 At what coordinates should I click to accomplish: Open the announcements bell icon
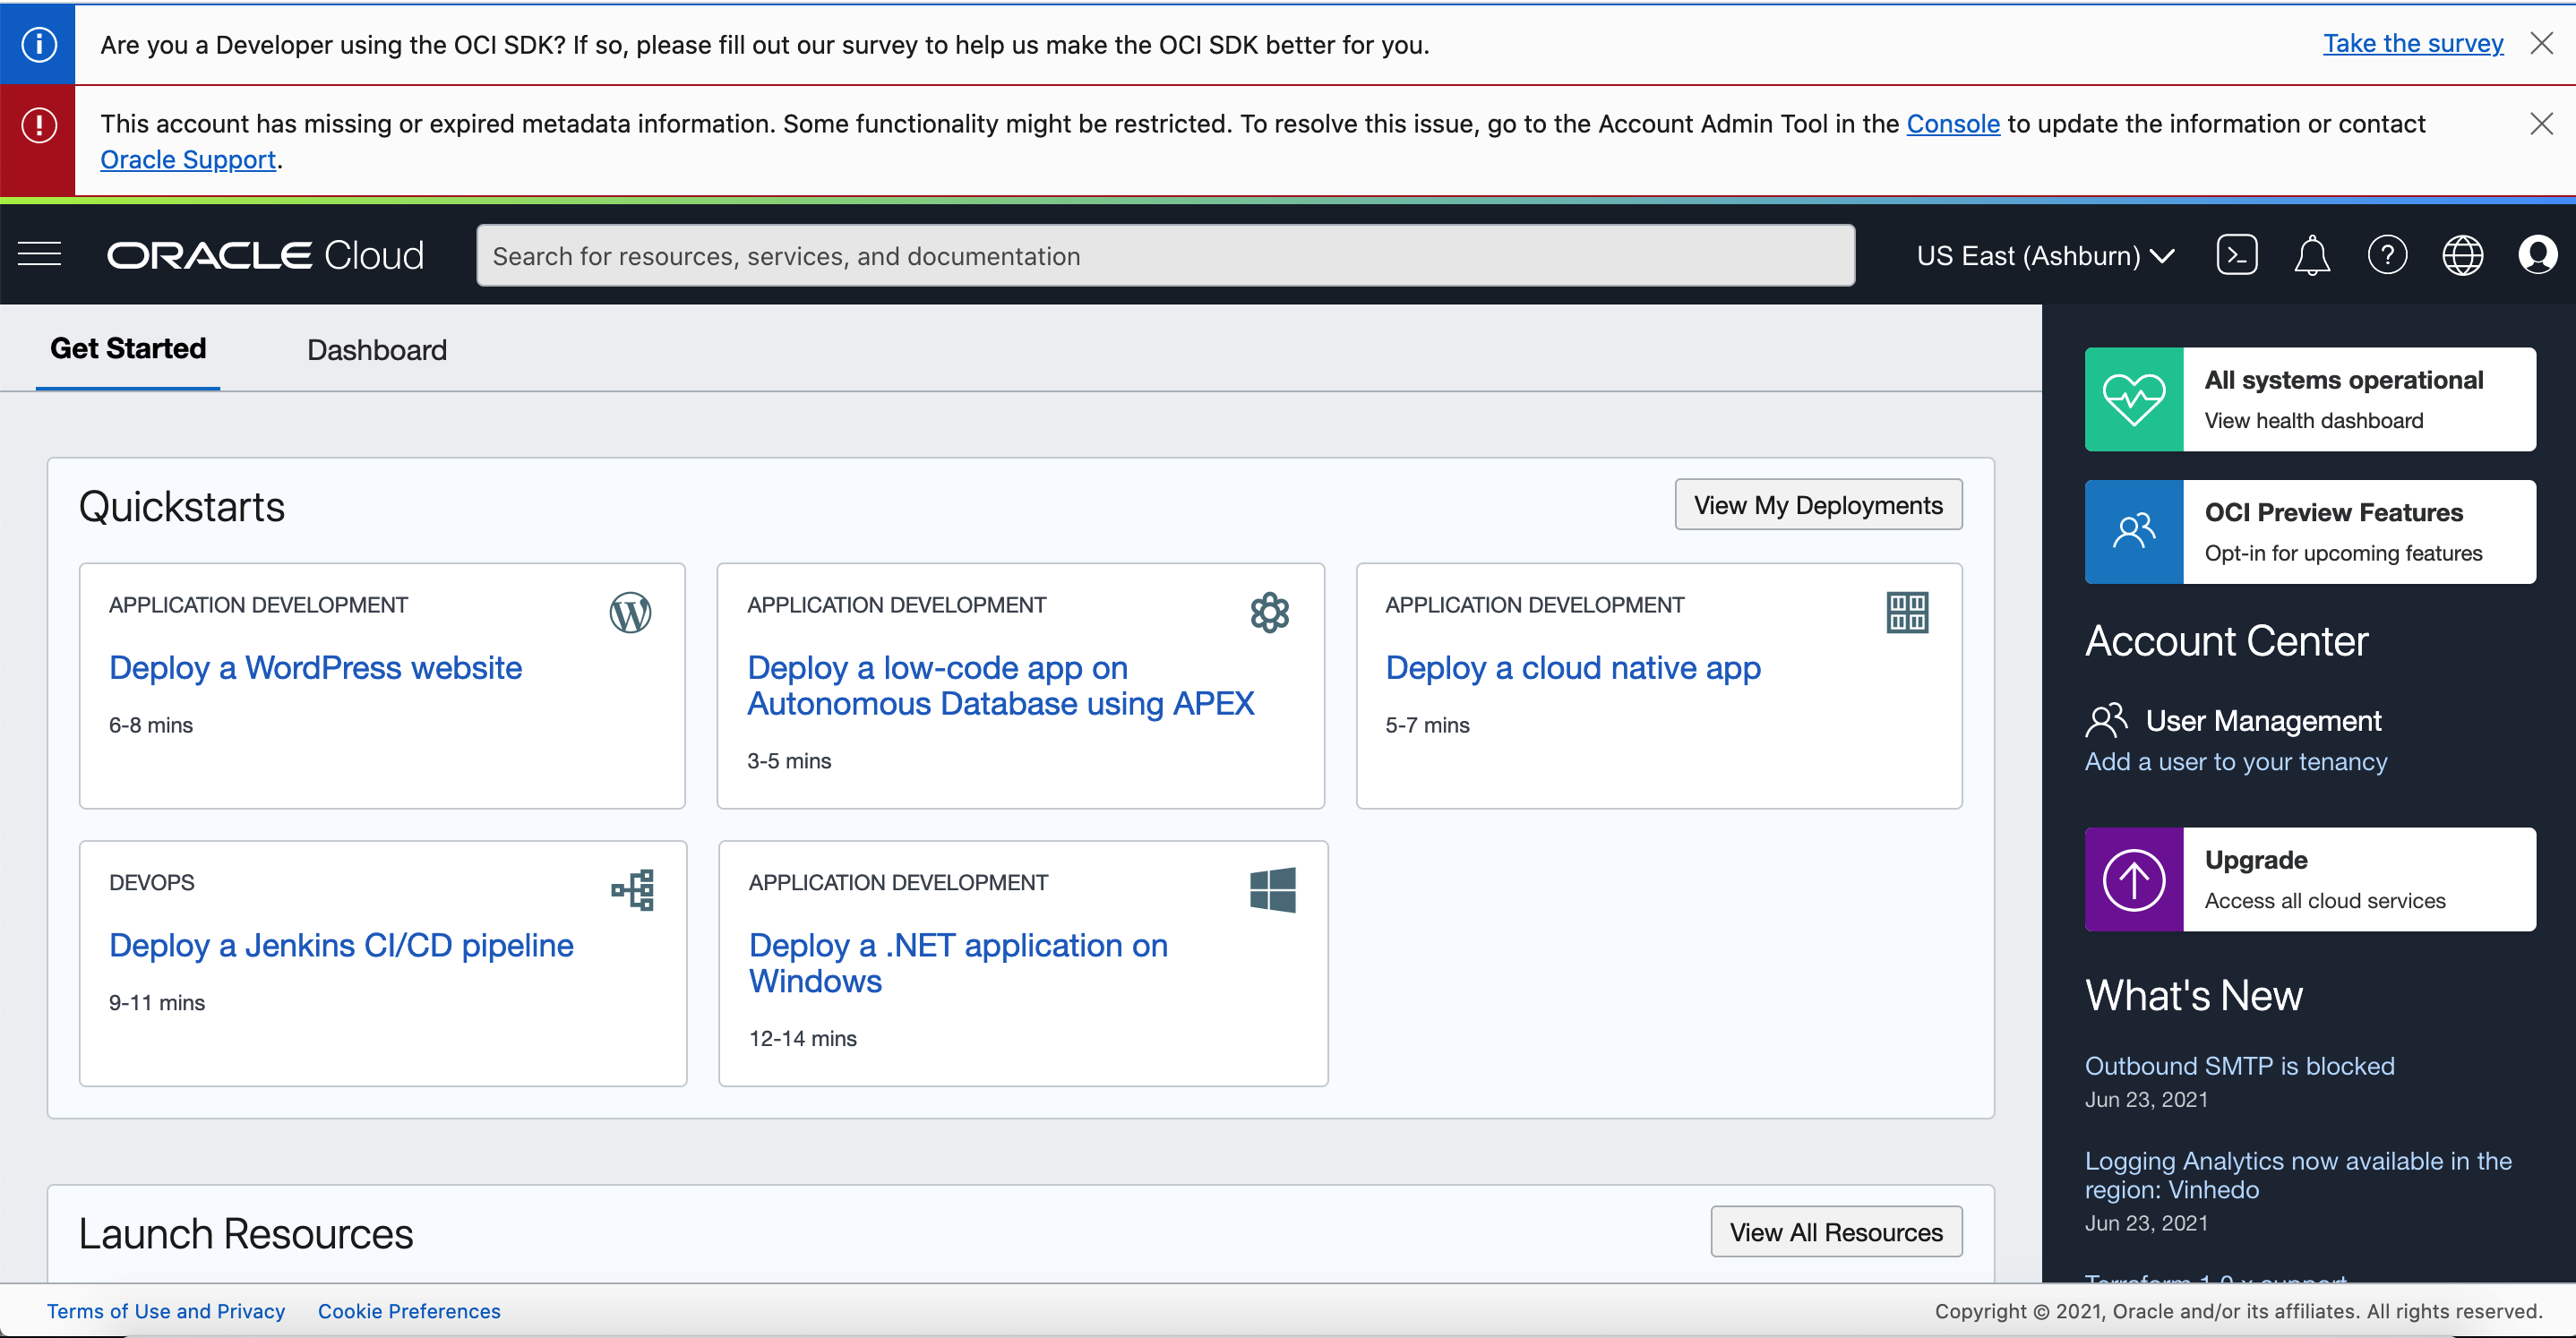pyautogui.click(x=2311, y=255)
